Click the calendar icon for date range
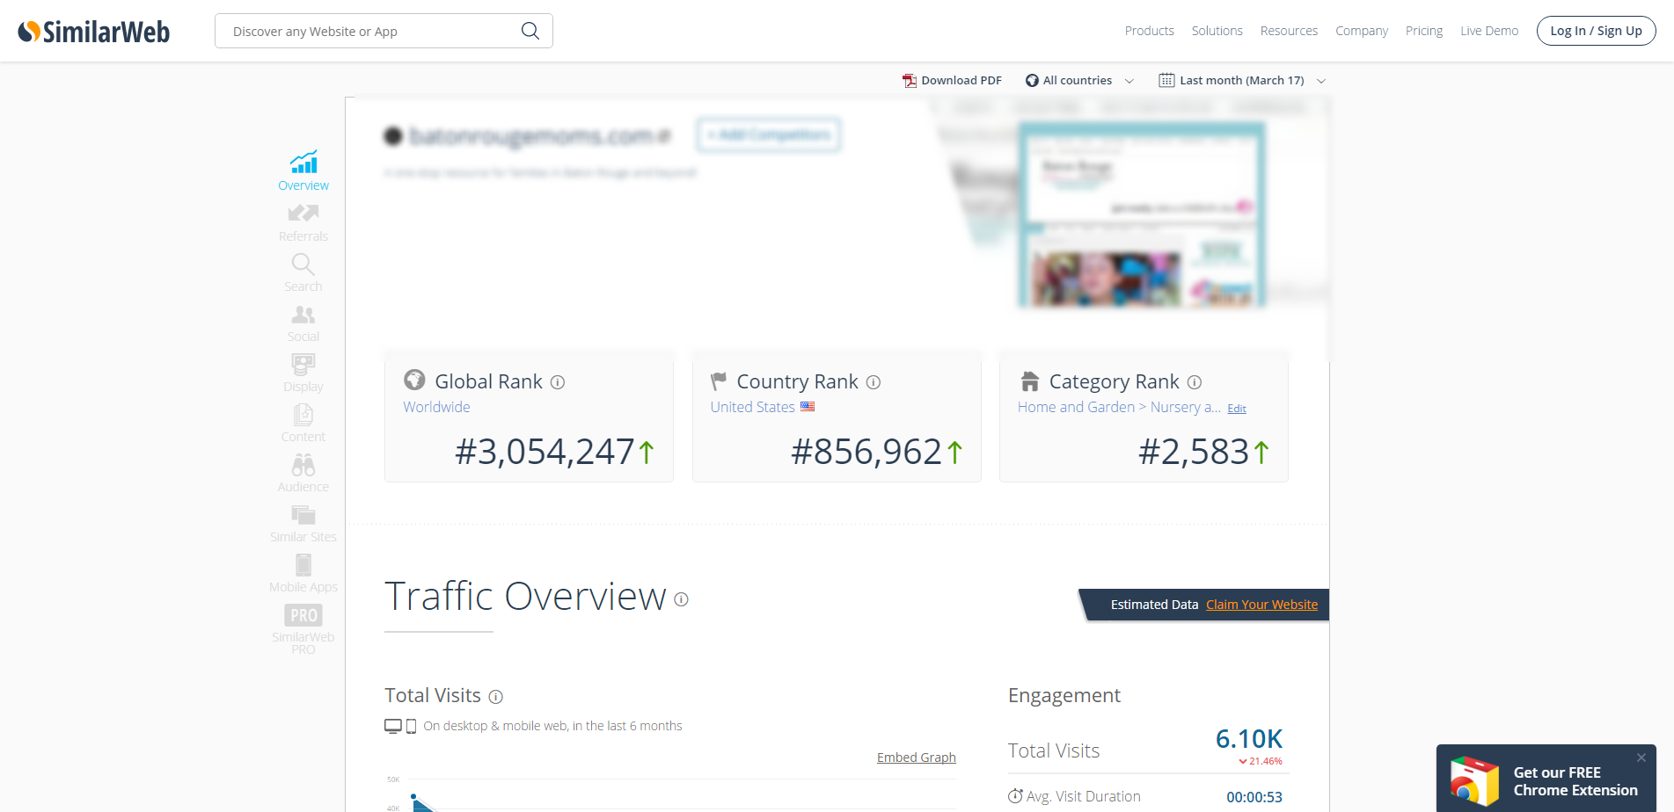This screenshot has height=812, width=1674. pyautogui.click(x=1166, y=80)
